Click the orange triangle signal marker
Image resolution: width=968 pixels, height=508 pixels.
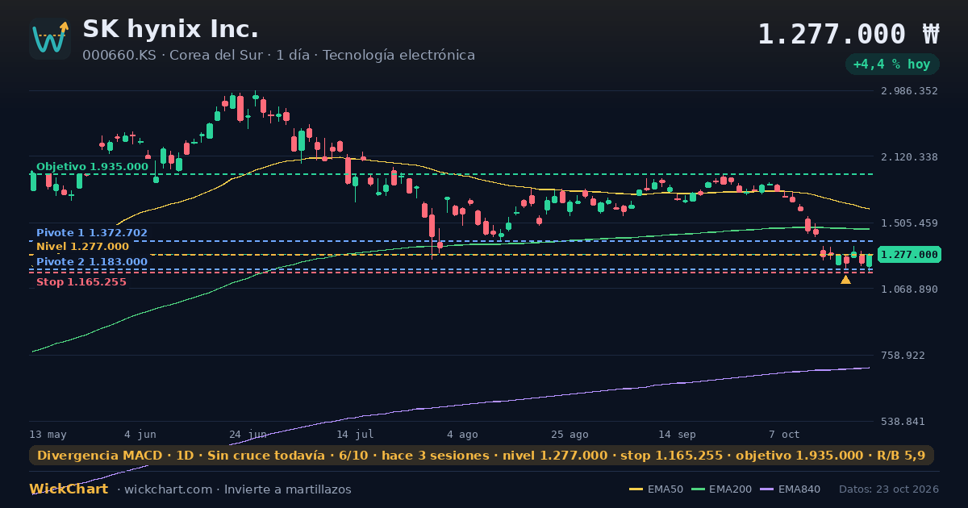pos(845,280)
